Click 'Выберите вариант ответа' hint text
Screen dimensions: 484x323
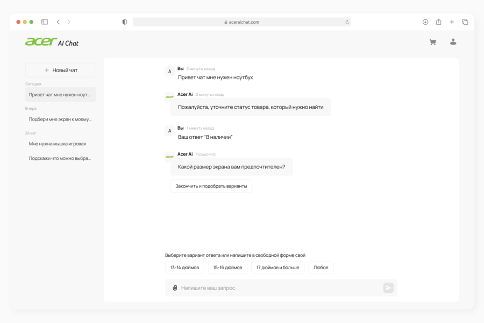[235, 255]
